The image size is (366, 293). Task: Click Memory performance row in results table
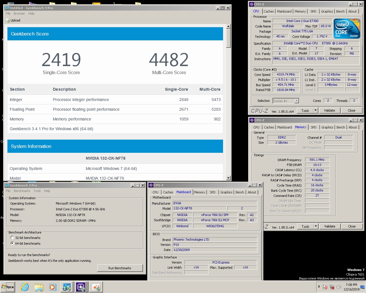coord(115,119)
